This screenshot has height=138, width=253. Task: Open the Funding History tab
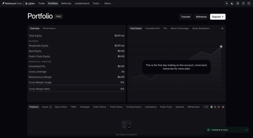[x=134, y=107]
